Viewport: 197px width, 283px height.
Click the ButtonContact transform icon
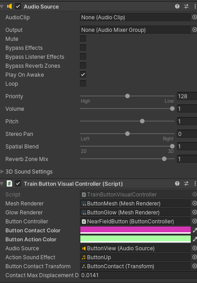(84, 266)
